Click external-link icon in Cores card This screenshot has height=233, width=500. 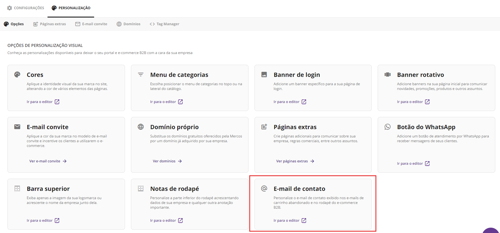coord(57,102)
